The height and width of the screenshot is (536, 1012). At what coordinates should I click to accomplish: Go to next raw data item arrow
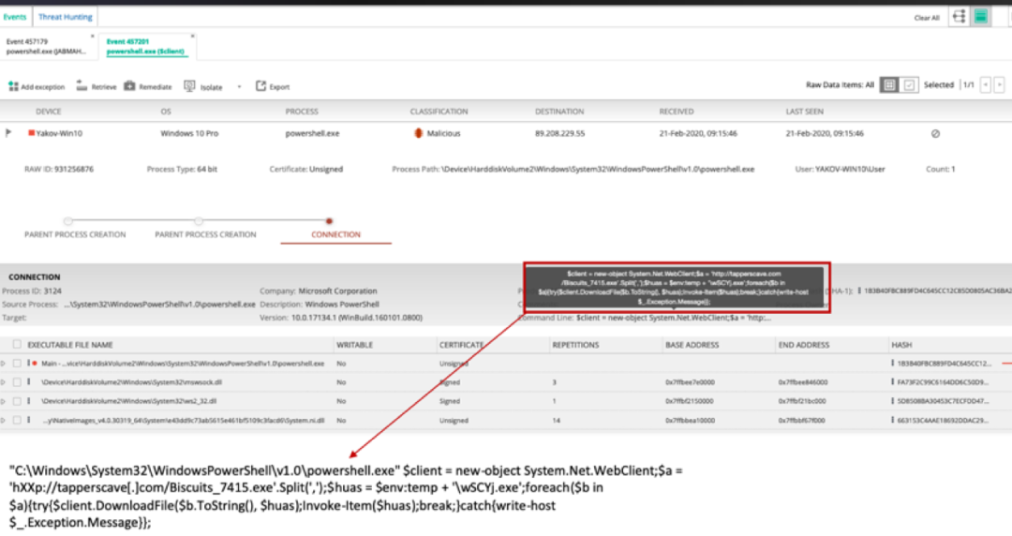(x=999, y=84)
